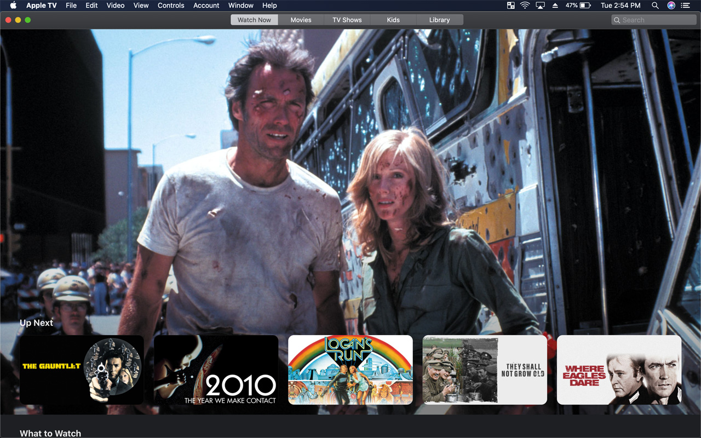Select the Where Eagles Dare thumbnail
Screen dimensions: 701x438
click(x=619, y=370)
